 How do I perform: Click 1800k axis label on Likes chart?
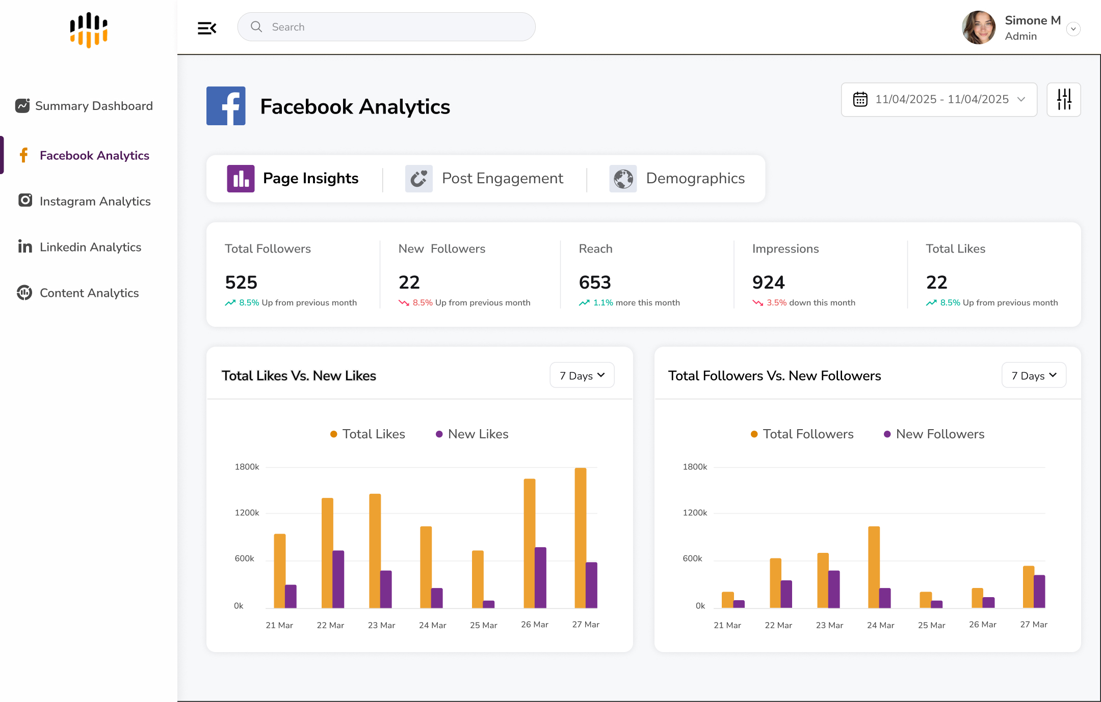pyautogui.click(x=247, y=467)
